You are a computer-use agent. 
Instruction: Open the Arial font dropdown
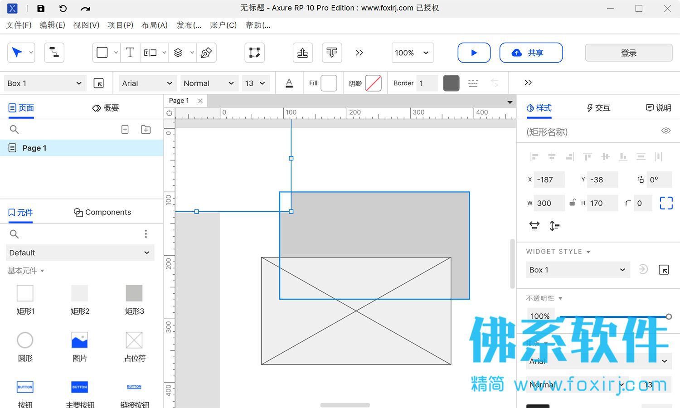(x=147, y=83)
